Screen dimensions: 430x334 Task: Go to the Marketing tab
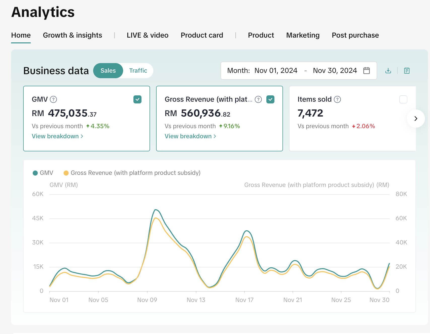click(303, 35)
